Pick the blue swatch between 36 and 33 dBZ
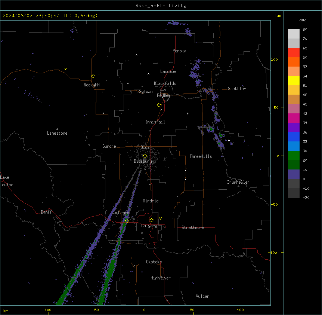The image size is (322, 315). pyautogui.click(x=294, y=137)
